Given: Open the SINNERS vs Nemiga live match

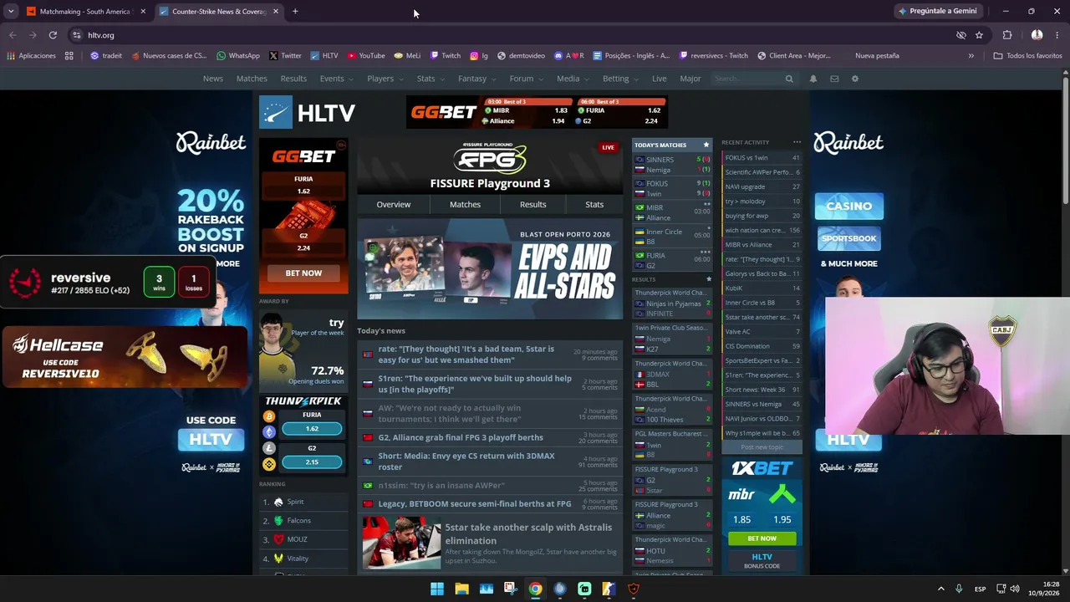Looking at the screenshot, I should pos(672,165).
